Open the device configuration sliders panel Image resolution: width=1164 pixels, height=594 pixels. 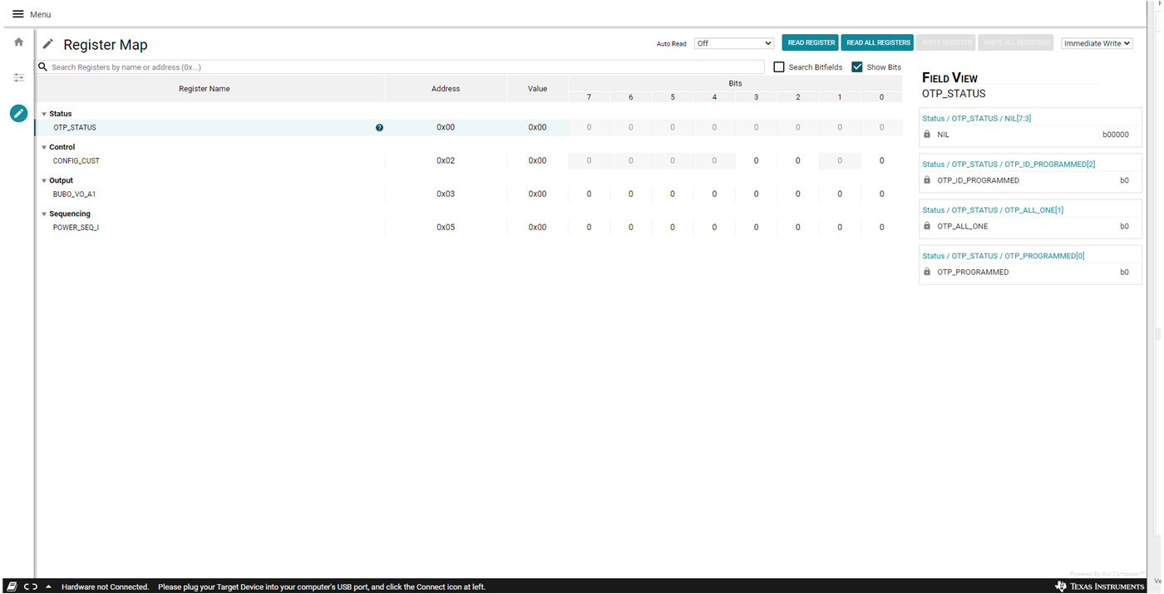pyautogui.click(x=18, y=76)
